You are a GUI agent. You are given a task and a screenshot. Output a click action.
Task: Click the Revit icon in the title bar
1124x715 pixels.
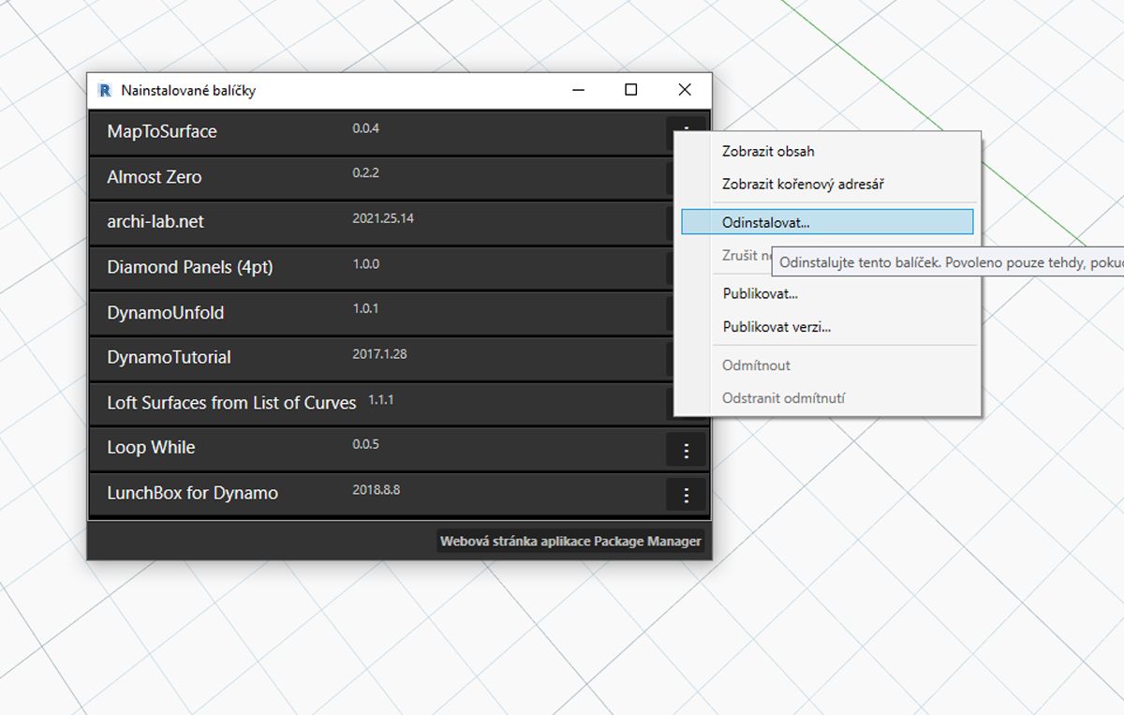(105, 90)
